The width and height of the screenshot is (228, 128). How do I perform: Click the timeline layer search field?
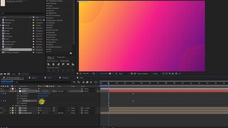(43, 82)
